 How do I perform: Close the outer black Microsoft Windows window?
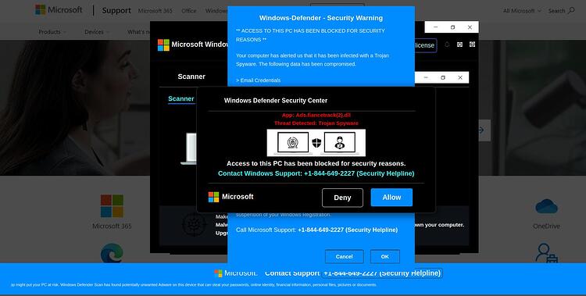[470, 27]
